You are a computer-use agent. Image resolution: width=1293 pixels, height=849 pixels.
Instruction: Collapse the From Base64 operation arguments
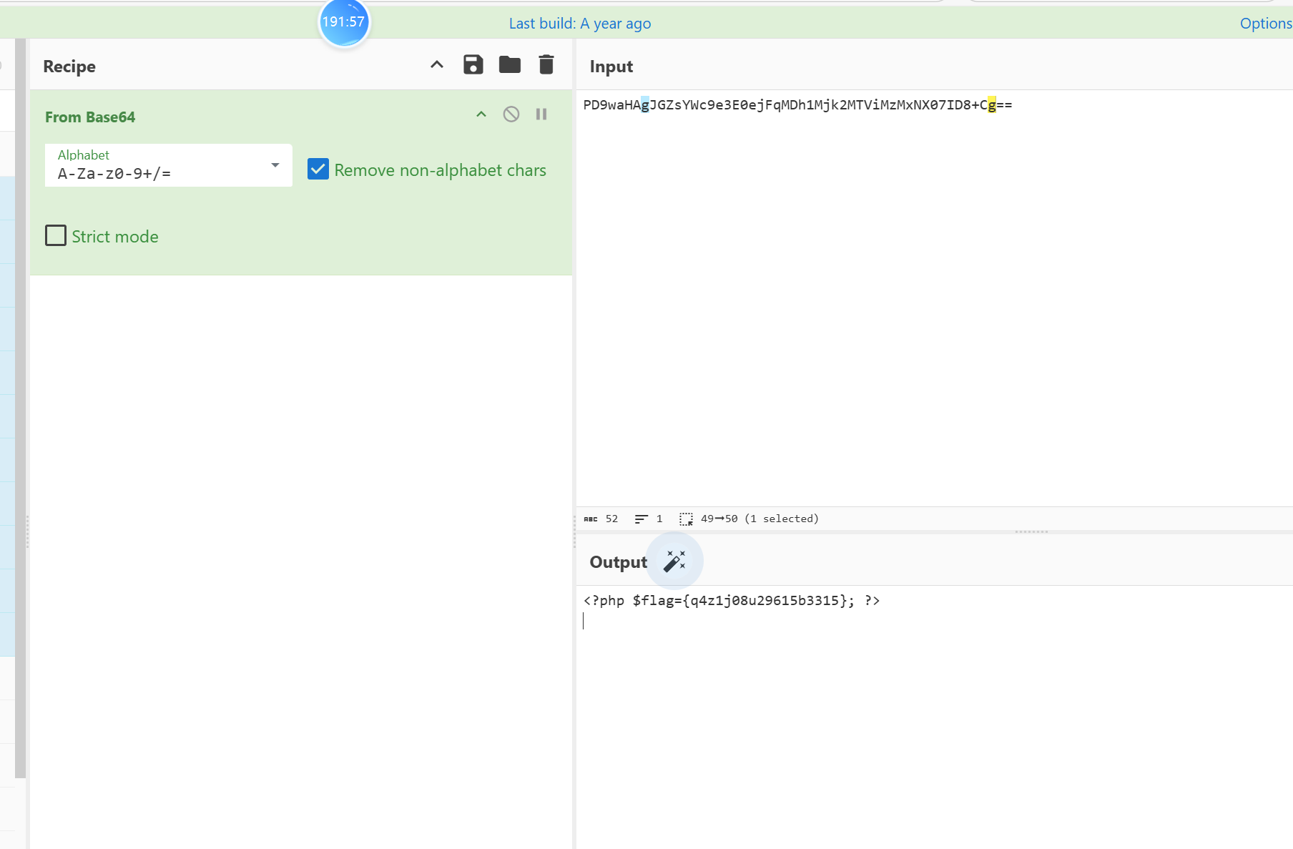(481, 114)
